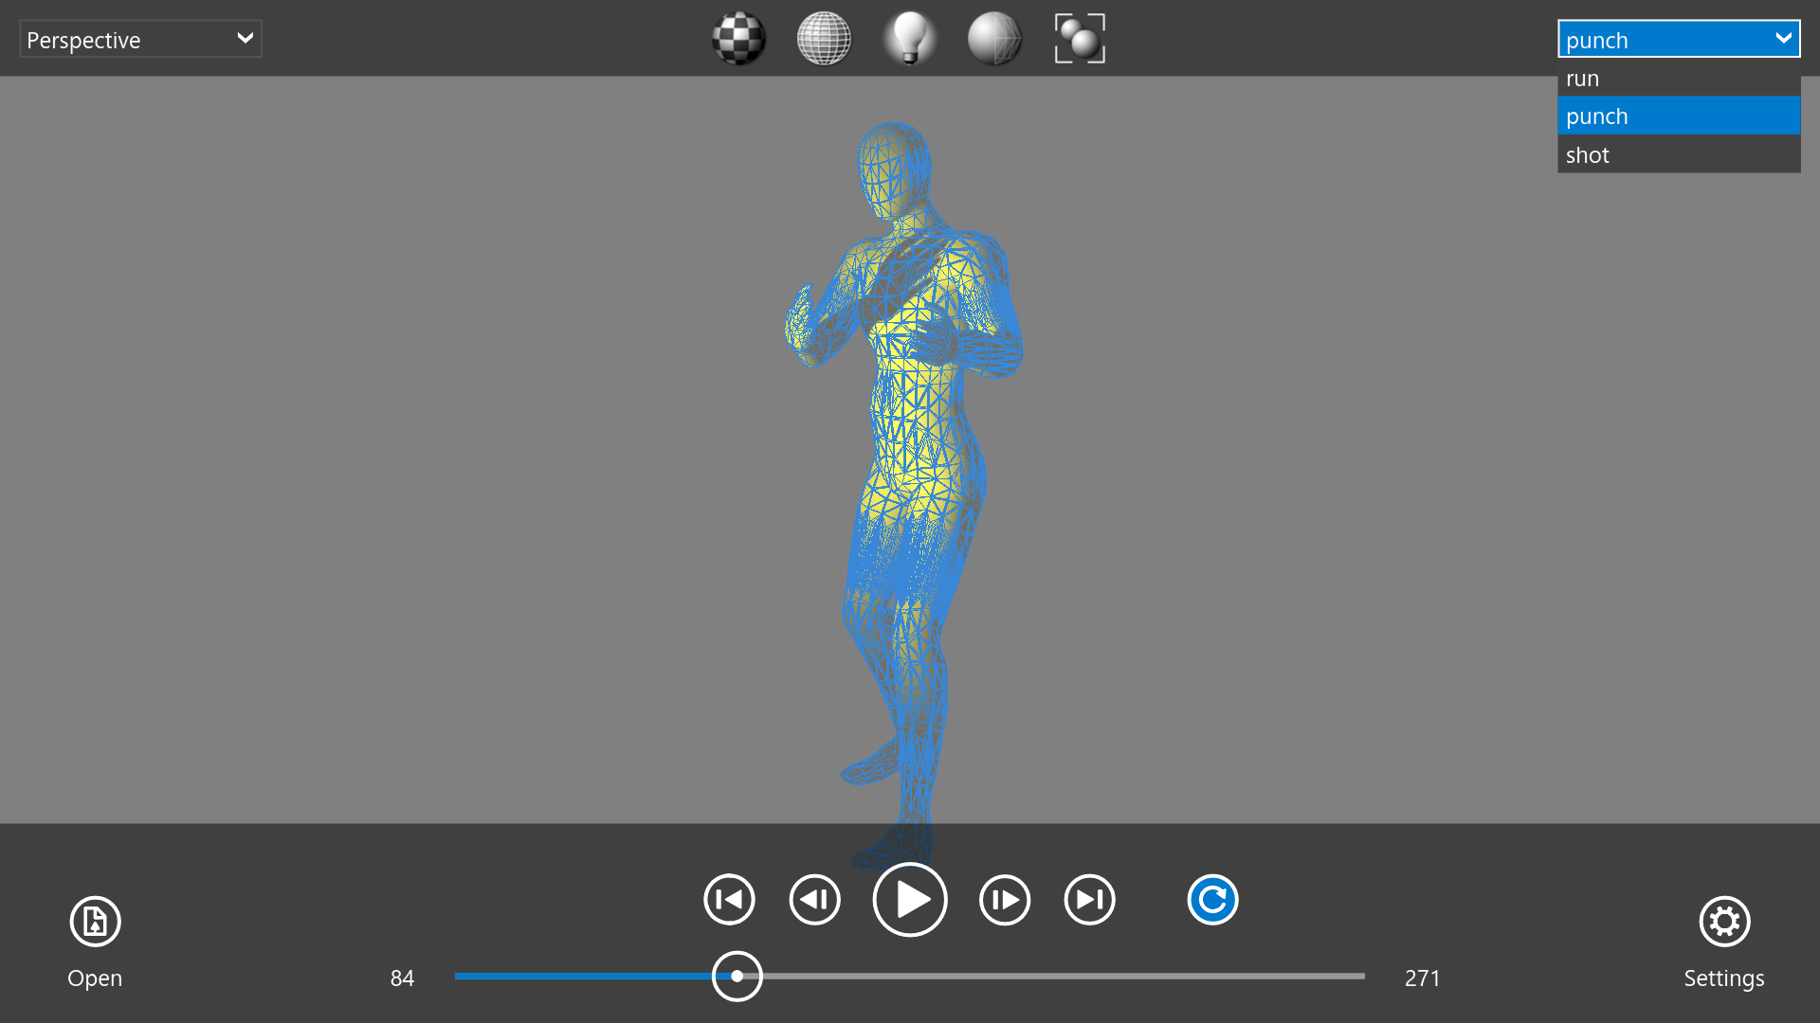Click the frame-all-objects spheres icon
1820x1023 pixels.
coord(1080,39)
